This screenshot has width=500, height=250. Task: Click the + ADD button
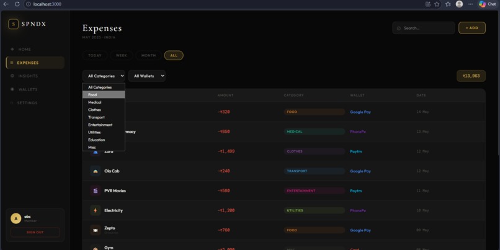coord(472,28)
